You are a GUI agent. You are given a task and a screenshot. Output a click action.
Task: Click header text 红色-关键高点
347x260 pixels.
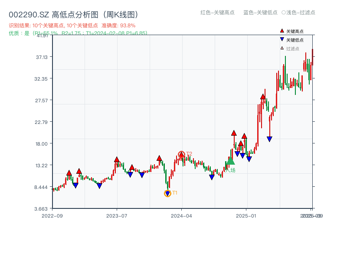[218, 13]
